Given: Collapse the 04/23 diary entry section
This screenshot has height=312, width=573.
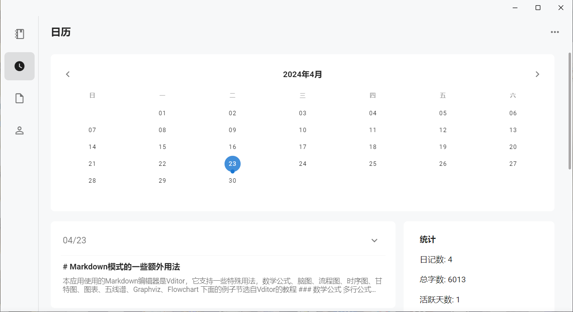Looking at the screenshot, I should coord(374,241).
